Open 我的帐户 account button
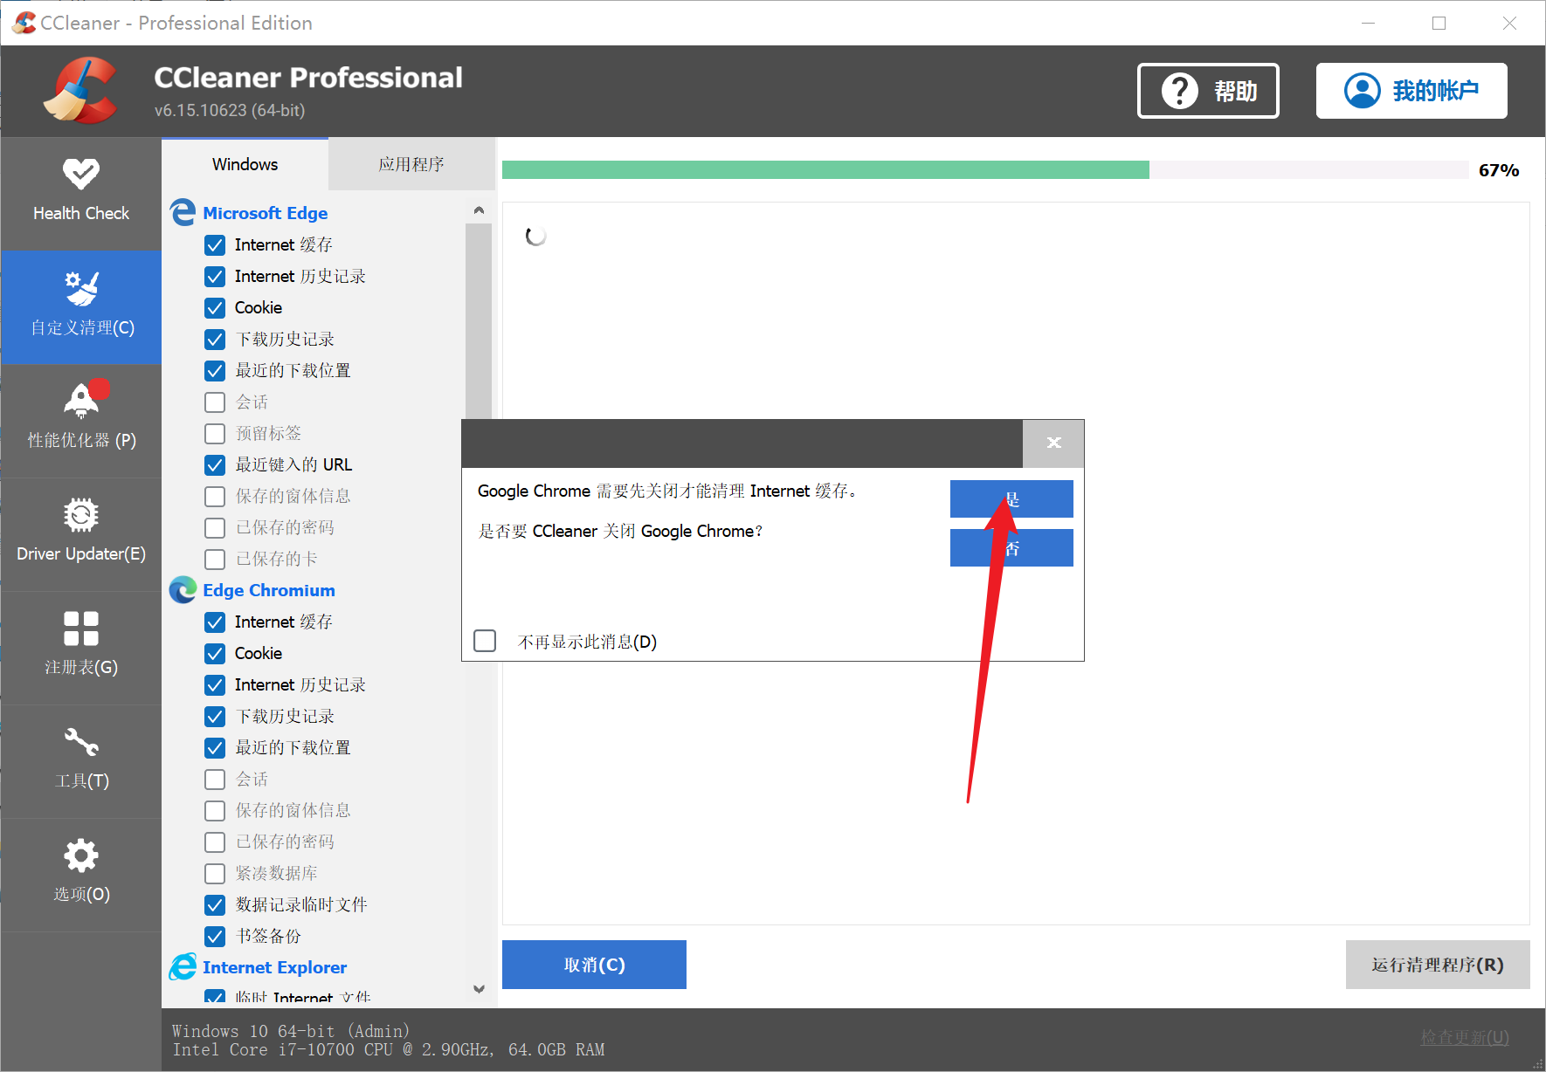The height and width of the screenshot is (1072, 1546). 1411,91
